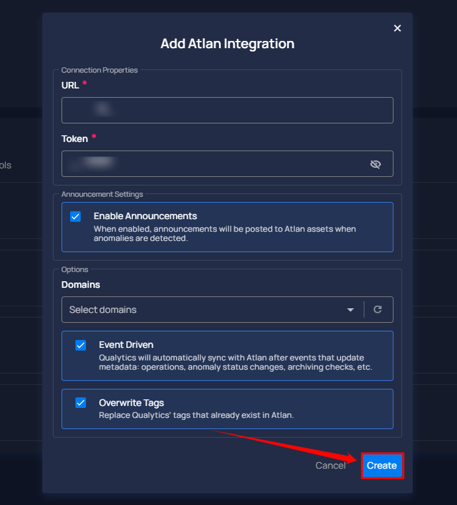The height and width of the screenshot is (505, 457).
Task: Click the Announcement Settings section heading
Action: [102, 194]
